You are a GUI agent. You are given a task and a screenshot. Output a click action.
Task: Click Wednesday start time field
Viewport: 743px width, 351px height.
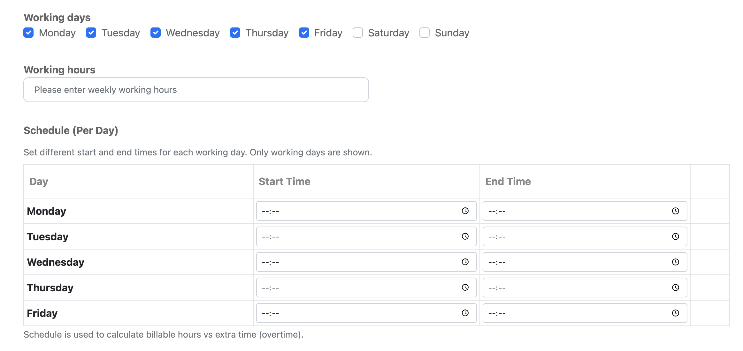366,262
